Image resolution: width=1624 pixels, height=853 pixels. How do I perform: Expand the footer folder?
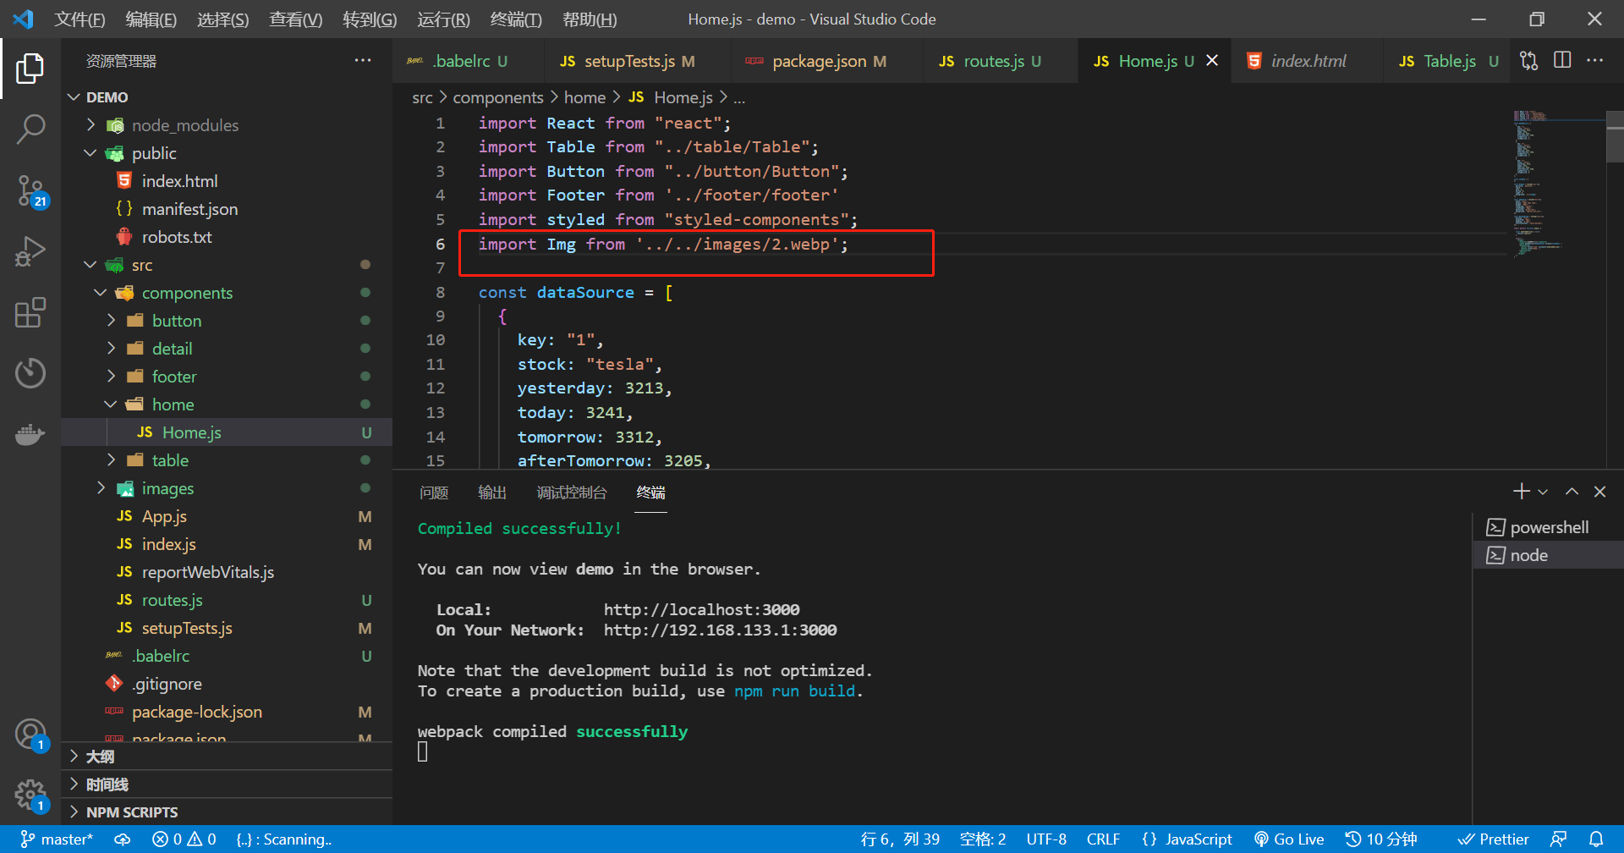(x=111, y=377)
